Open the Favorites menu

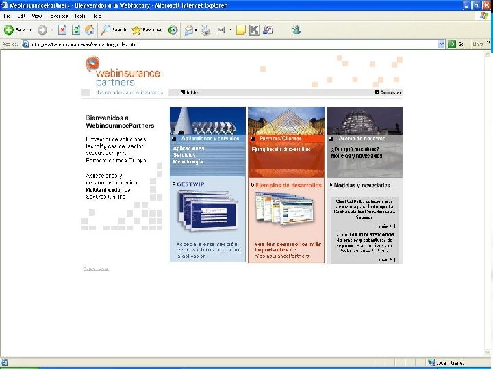(x=58, y=16)
